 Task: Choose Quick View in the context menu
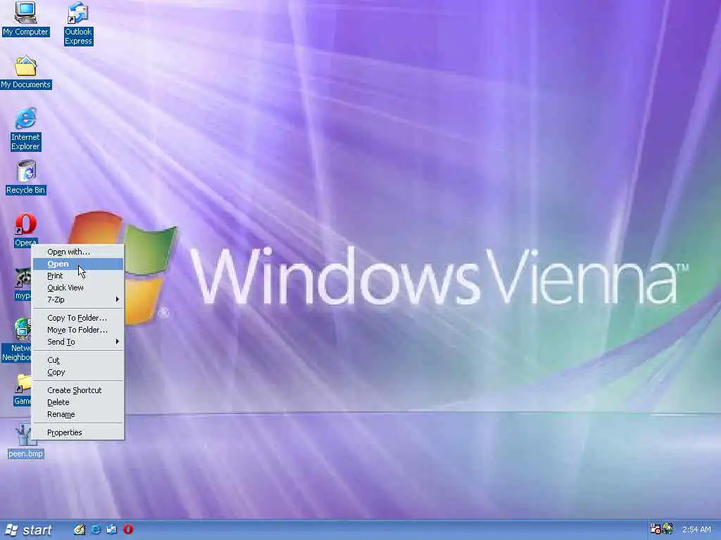click(78, 288)
